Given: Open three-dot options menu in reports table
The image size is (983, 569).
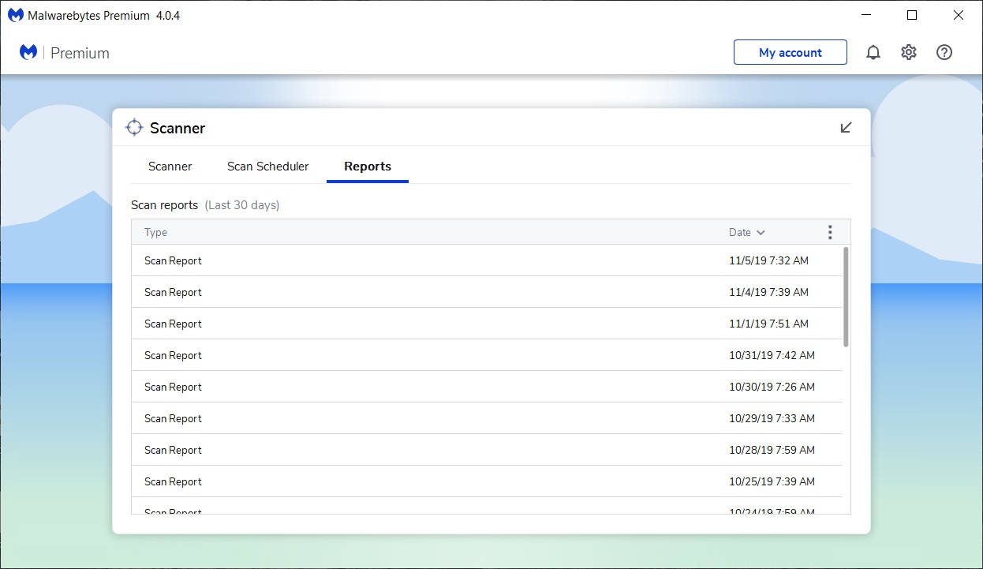Looking at the screenshot, I should click(830, 232).
